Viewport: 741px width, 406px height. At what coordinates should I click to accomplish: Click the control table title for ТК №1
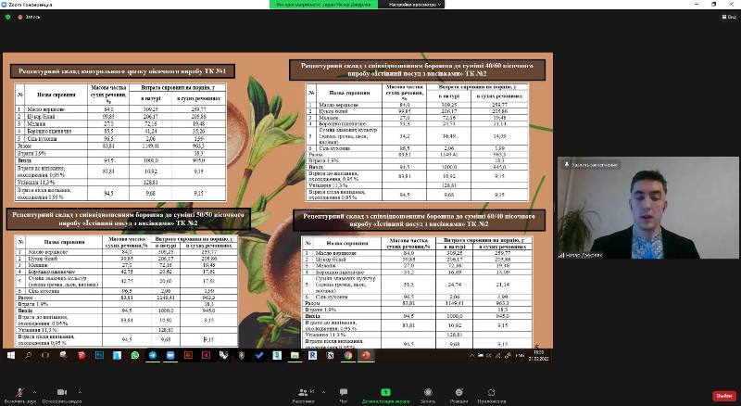[122, 71]
